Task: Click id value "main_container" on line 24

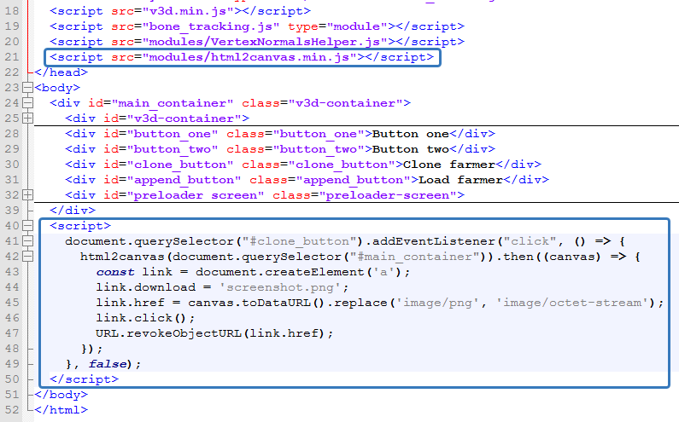Action: [173, 103]
